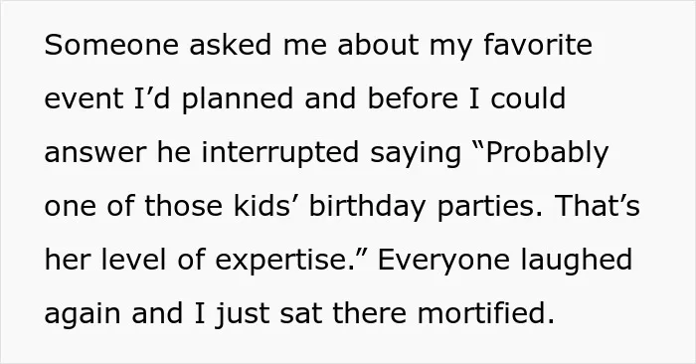Click the word 'again' starting last line
This screenshot has height=364, width=696.
[83, 314]
